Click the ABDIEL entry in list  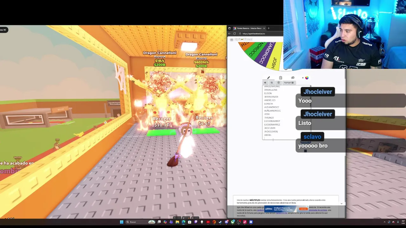(268, 135)
